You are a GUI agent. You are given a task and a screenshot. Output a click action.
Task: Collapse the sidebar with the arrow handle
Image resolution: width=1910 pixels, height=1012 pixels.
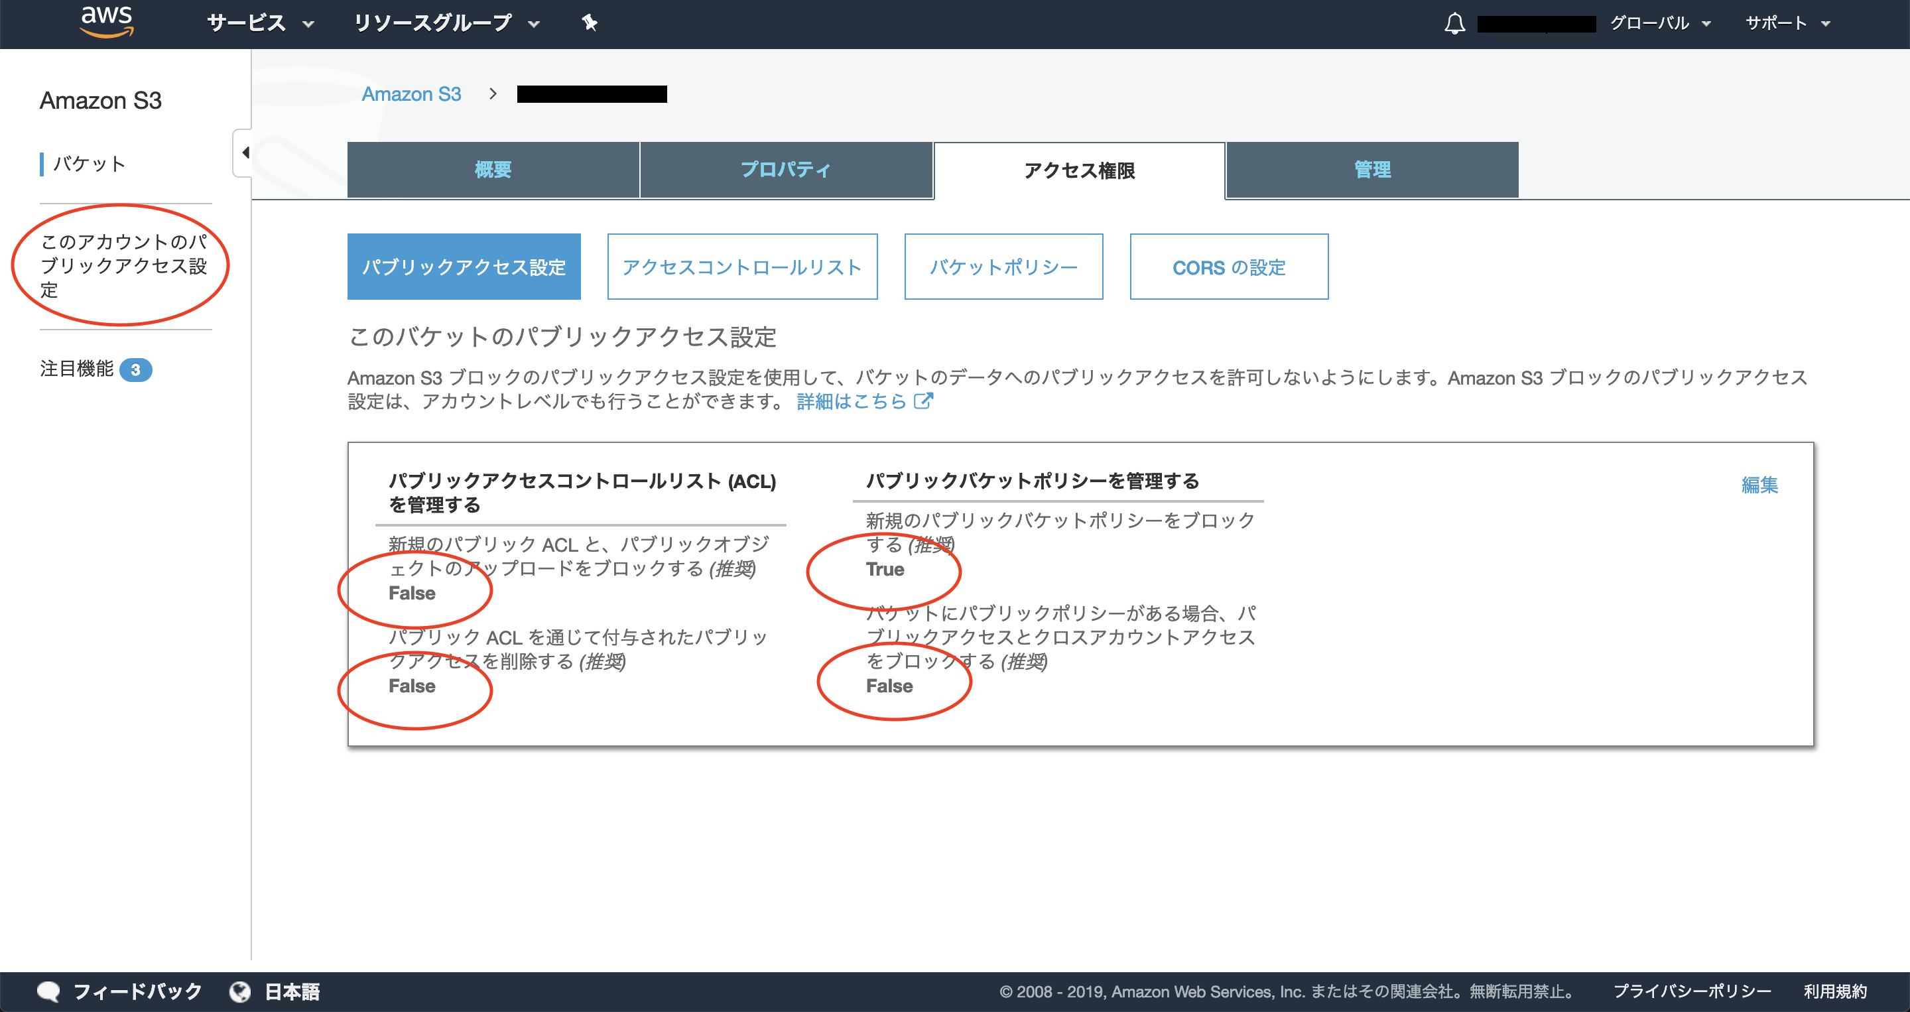click(x=244, y=153)
